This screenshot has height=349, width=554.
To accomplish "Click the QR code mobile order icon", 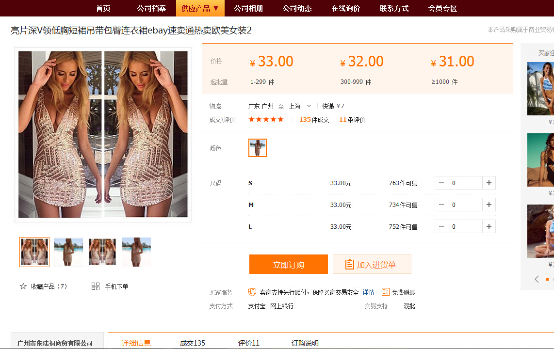I will click(96, 286).
